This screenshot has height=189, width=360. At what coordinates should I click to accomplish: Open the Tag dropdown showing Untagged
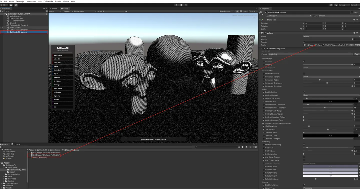point(290,16)
